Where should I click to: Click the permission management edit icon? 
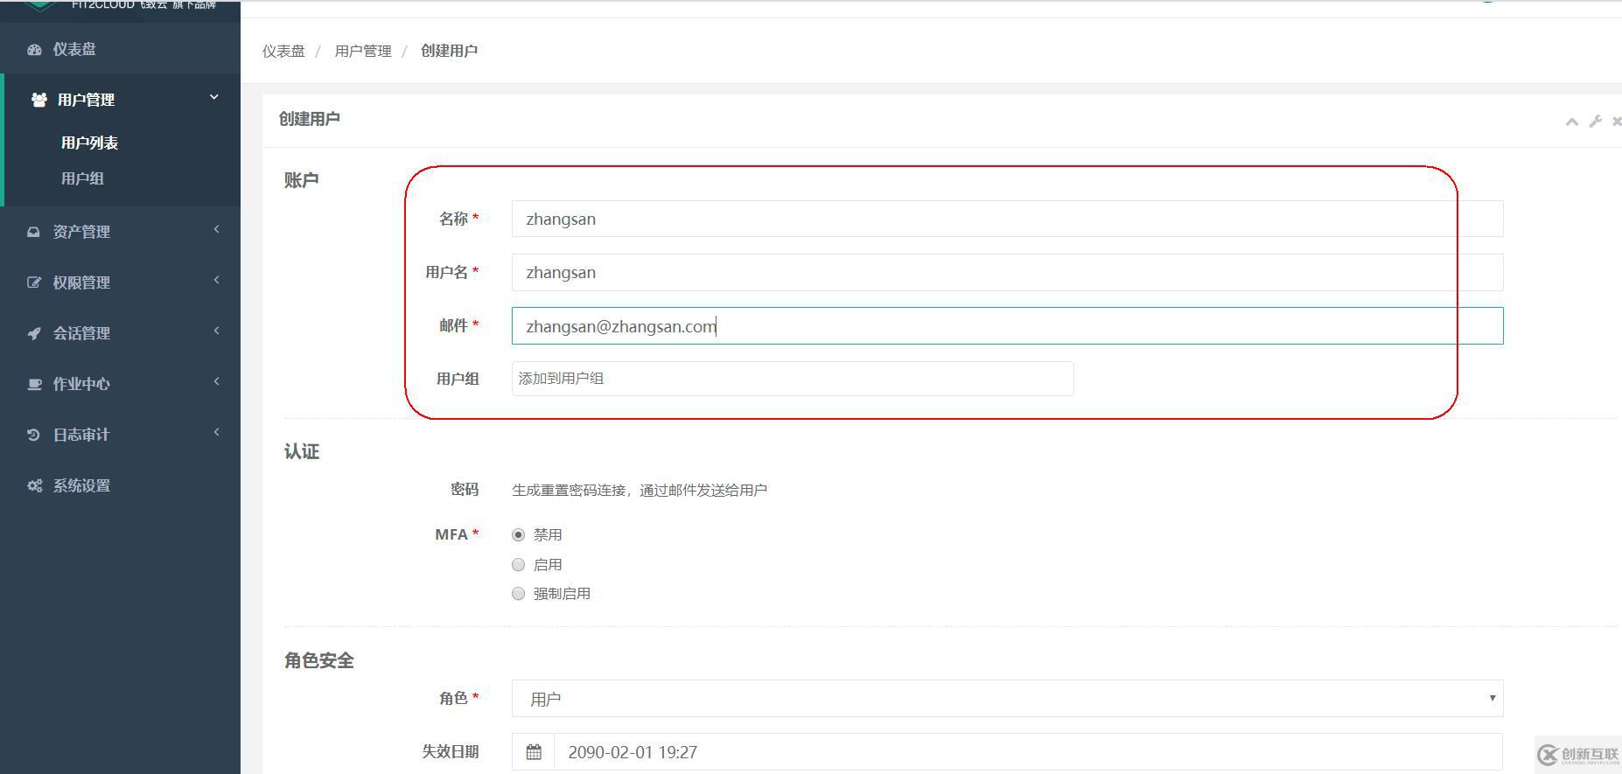click(34, 282)
